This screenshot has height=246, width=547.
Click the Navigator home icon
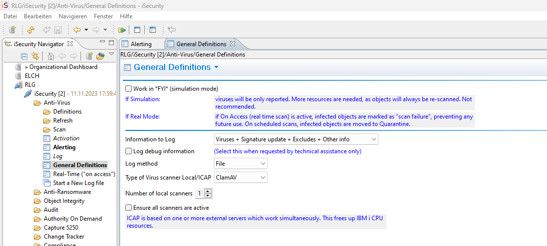51,56
